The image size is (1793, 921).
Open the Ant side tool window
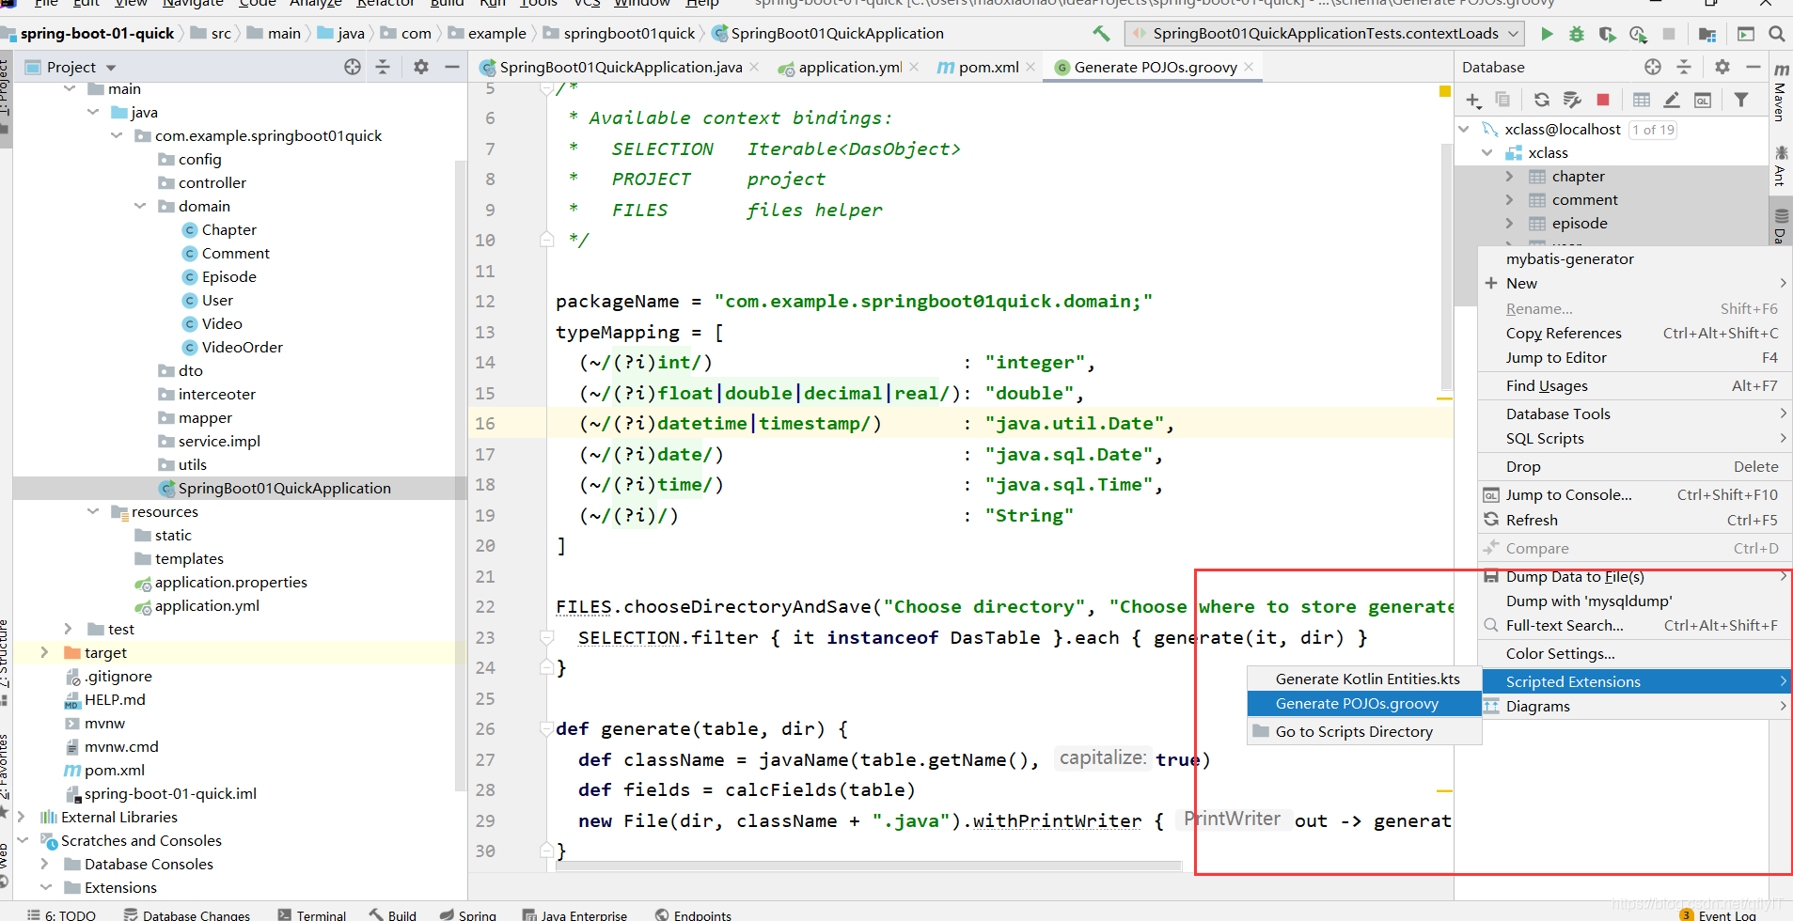click(x=1781, y=166)
